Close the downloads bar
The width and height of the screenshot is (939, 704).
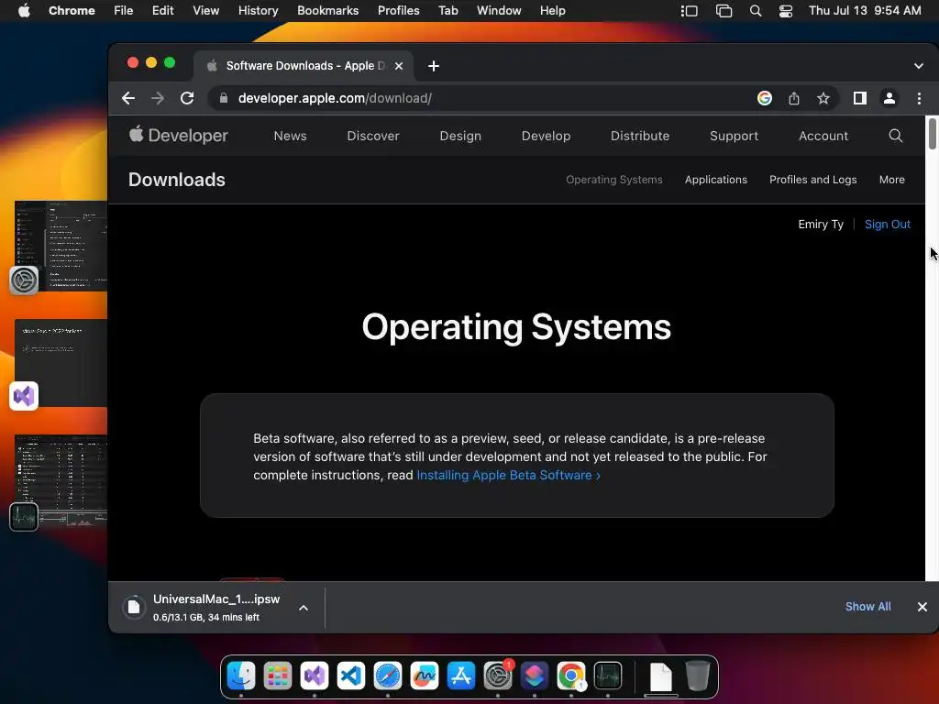pyautogui.click(x=922, y=607)
